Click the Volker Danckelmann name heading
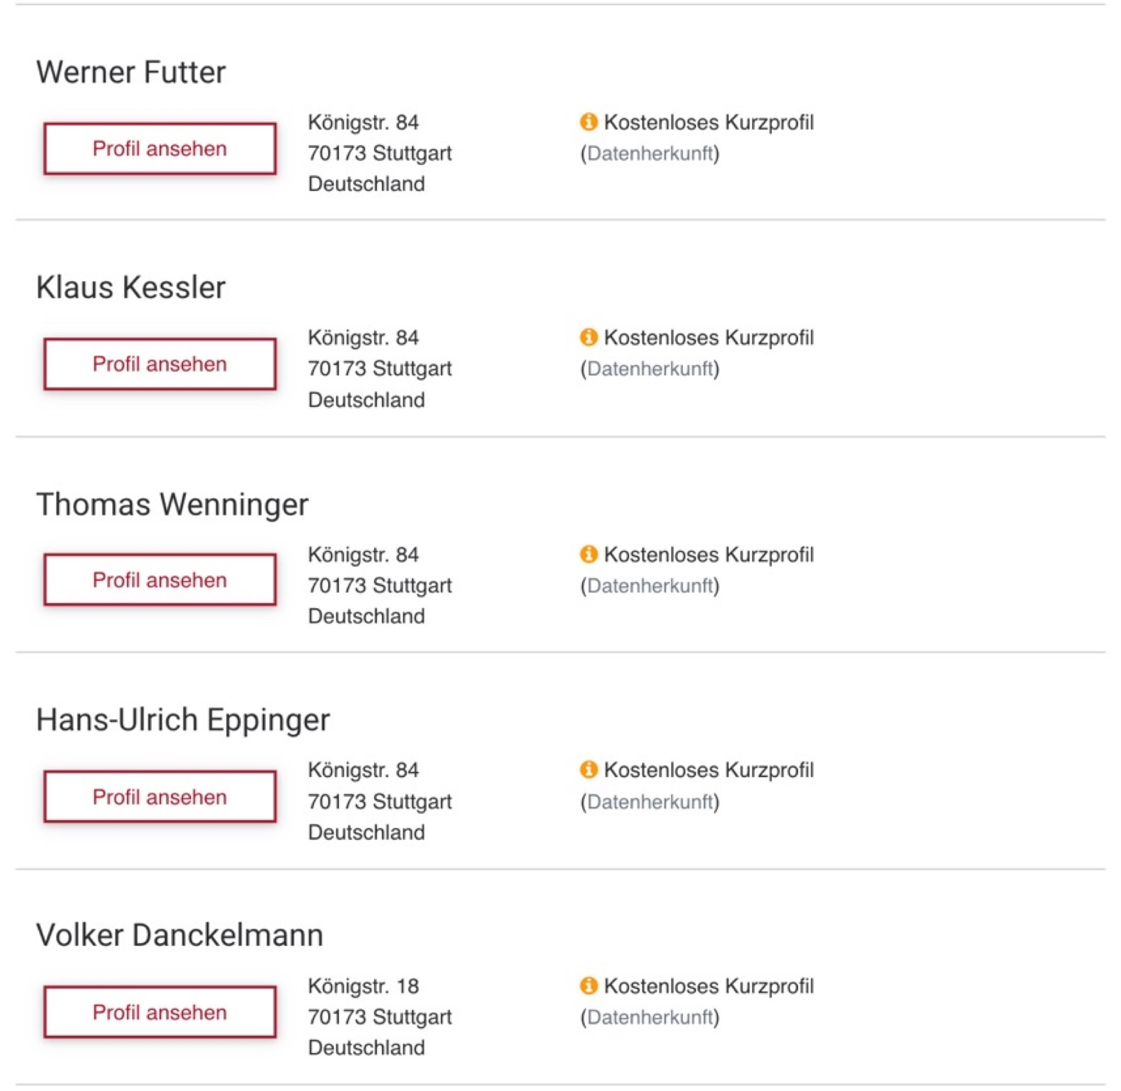The image size is (1121, 1091). click(179, 935)
